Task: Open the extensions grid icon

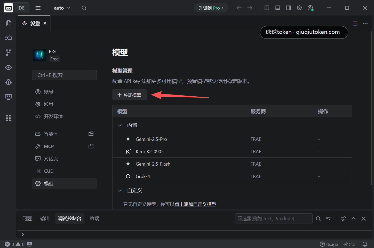Action: (x=9, y=118)
